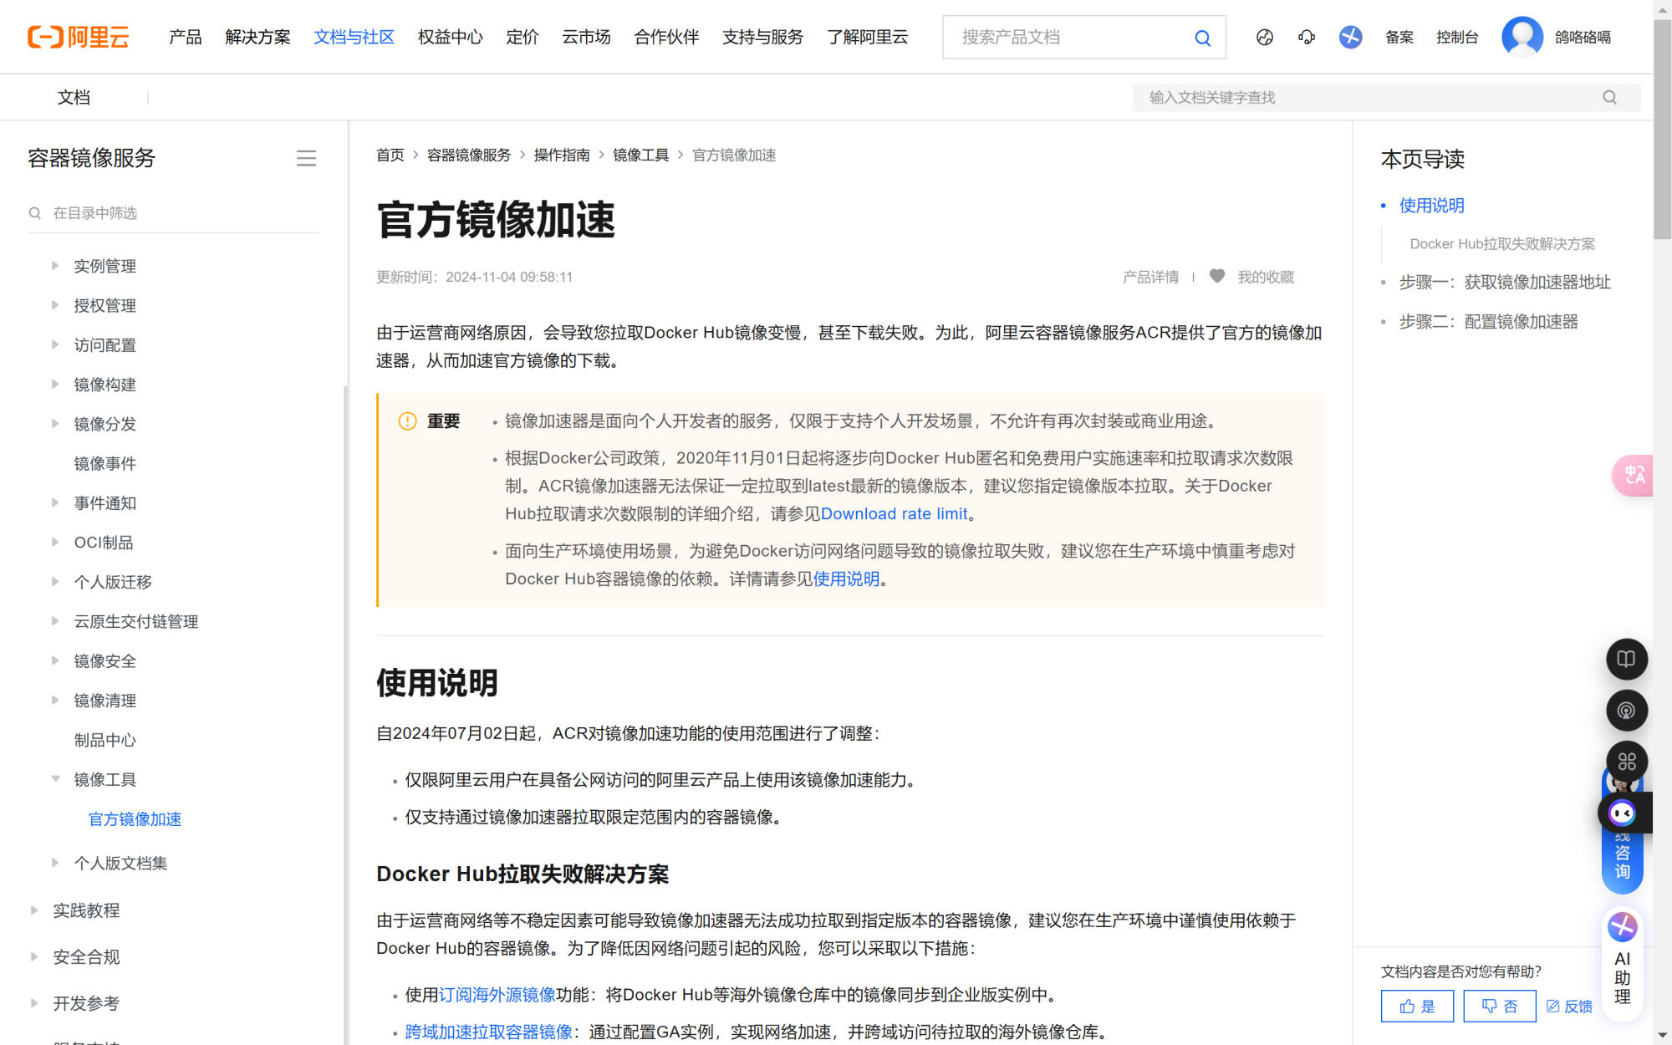Screen dimensions: 1672x1045
Task: Open the 解决方案 top menu
Action: click(257, 37)
